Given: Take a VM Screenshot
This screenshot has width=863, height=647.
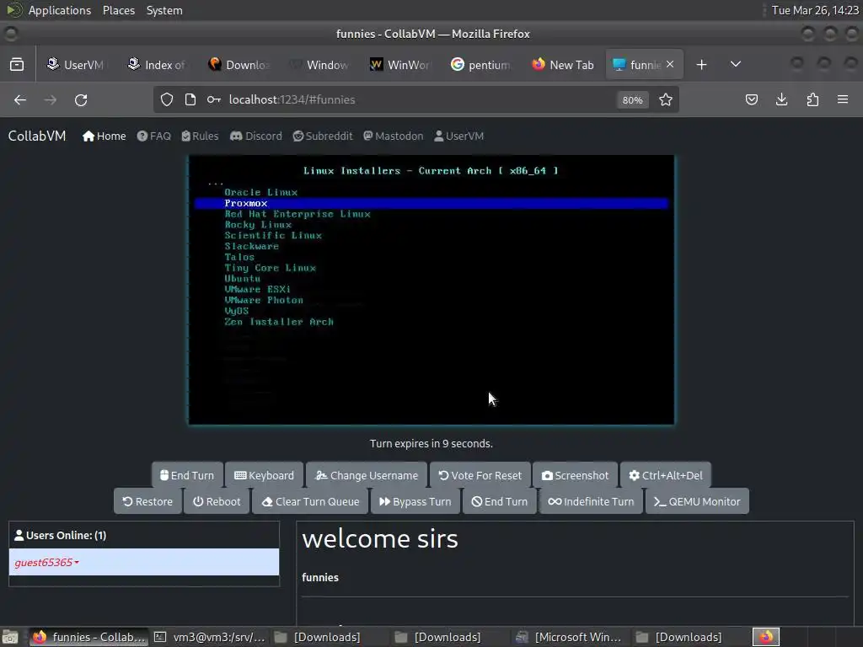Looking at the screenshot, I should coord(575,475).
